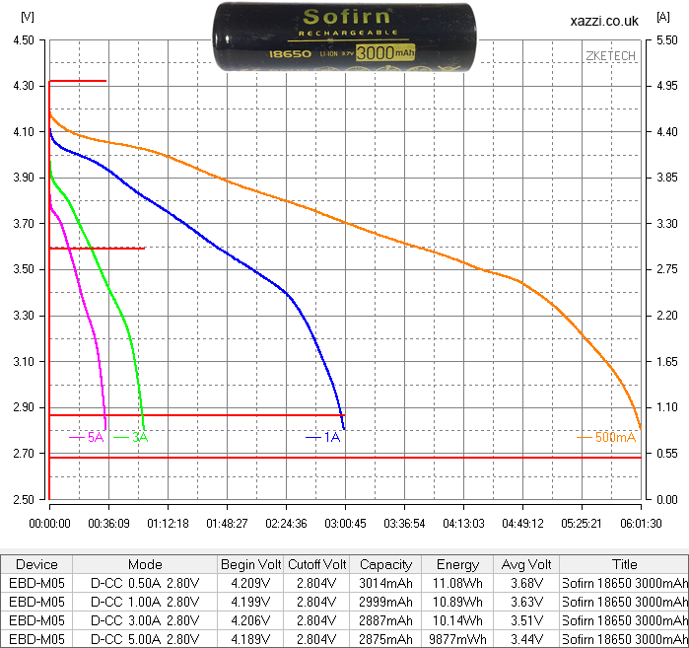Click the 03:00:45 time axis label
The height and width of the screenshot is (648, 689).
tap(345, 523)
